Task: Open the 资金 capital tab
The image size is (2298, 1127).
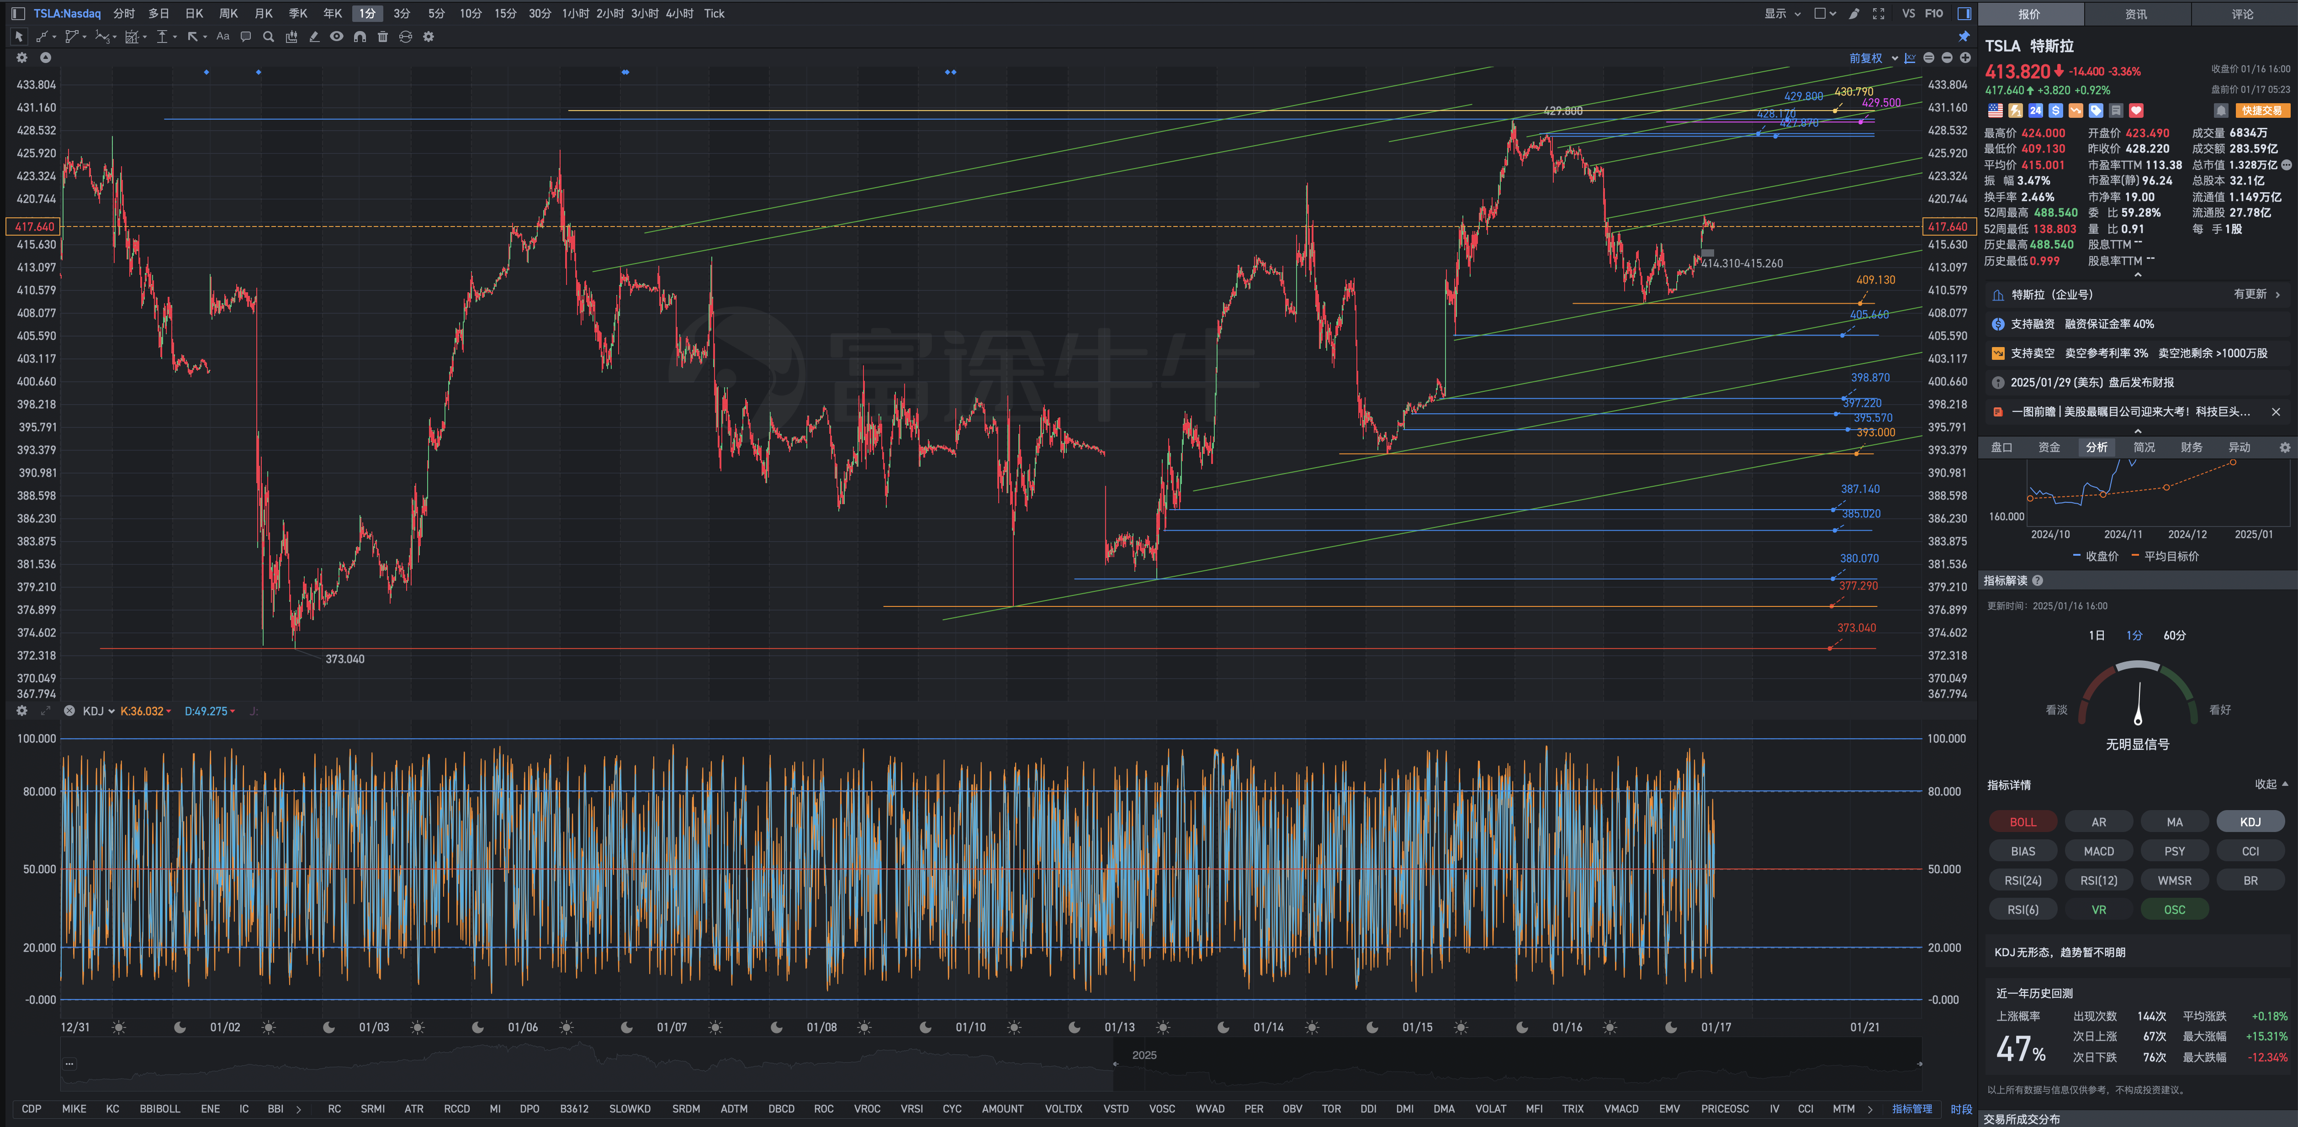Action: tap(2049, 448)
